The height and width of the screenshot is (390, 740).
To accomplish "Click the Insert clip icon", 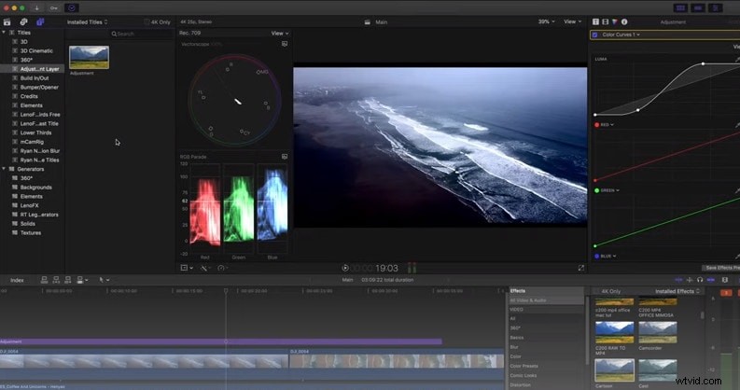I will point(56,280).
